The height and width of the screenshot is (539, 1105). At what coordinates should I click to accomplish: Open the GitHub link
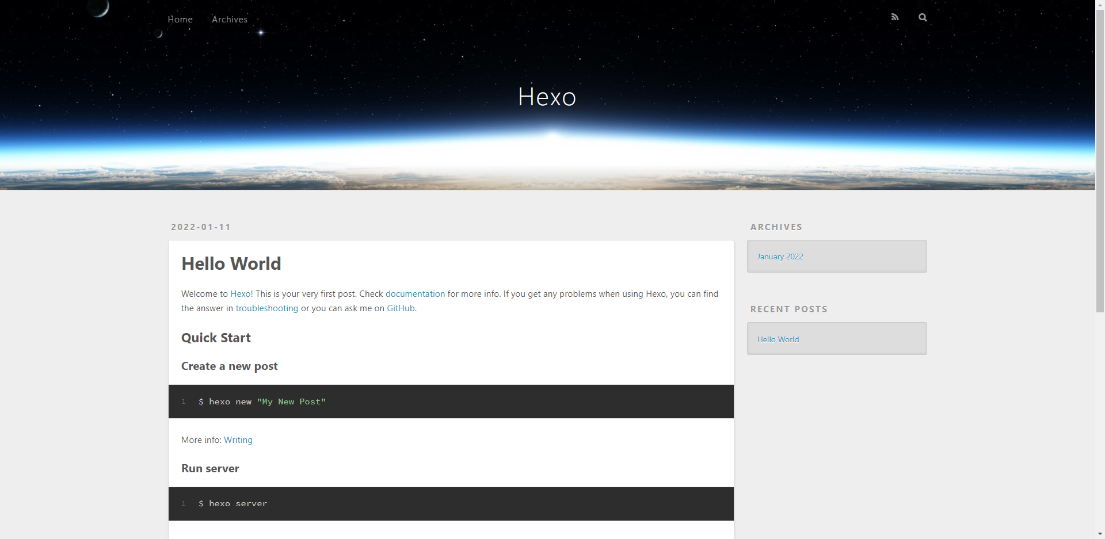pyautogui.click(x=401, y=308)
